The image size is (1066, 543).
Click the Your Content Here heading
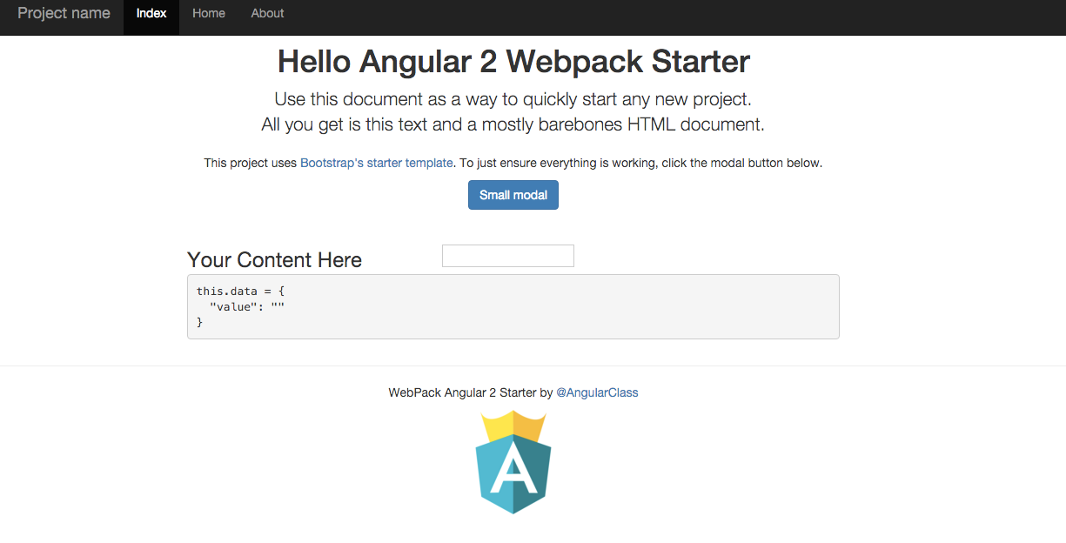pos(274,259)
